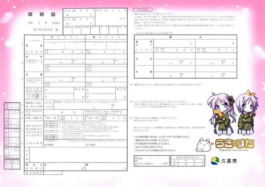Click the Kuki City logo emblem

[x=215, y=161]
